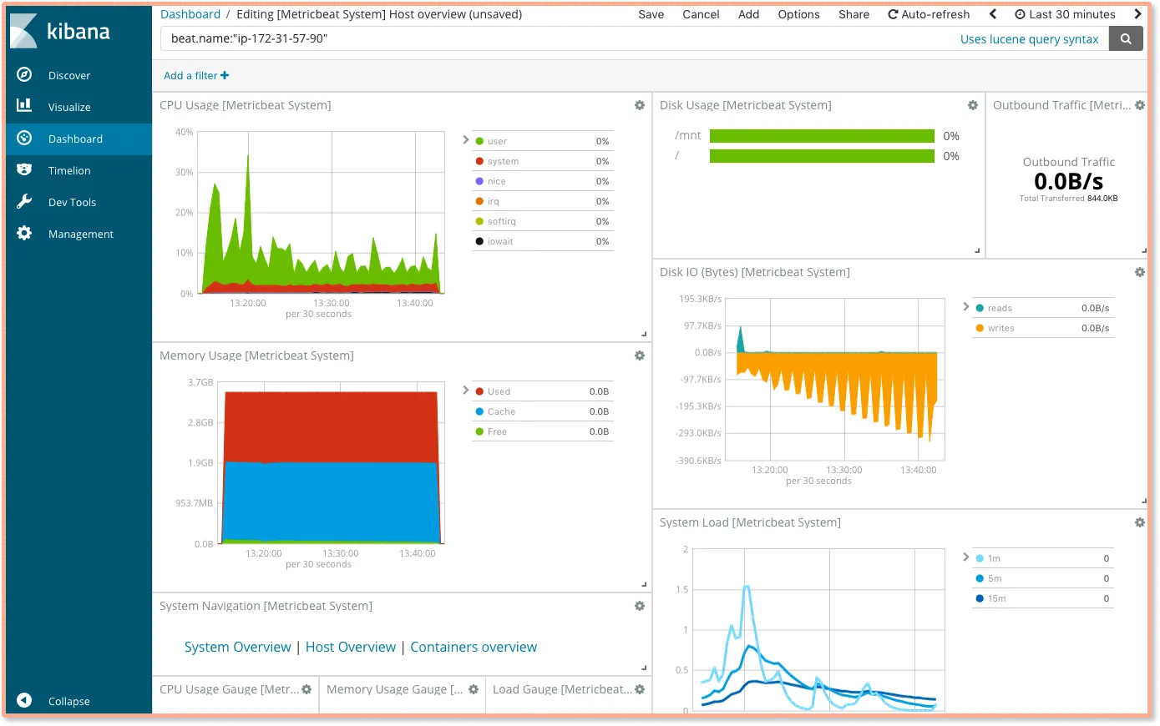The image size is (1160, 726).
Task: Open the Disk Usage panel gear options
Action: point(973,105)
